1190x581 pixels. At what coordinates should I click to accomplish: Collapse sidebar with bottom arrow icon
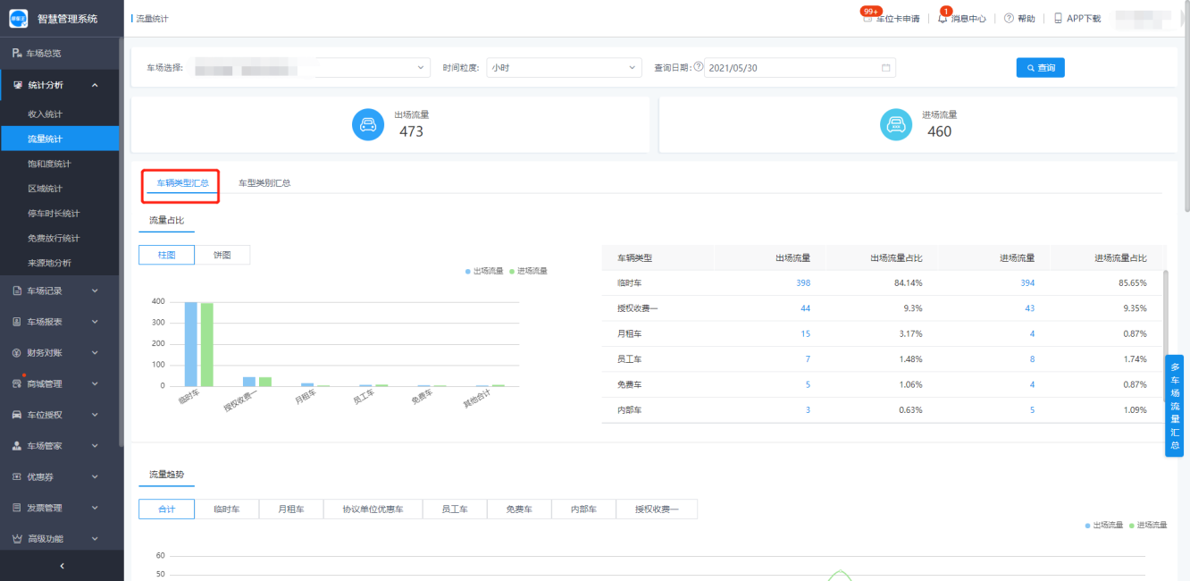click(x=61, y=566)
